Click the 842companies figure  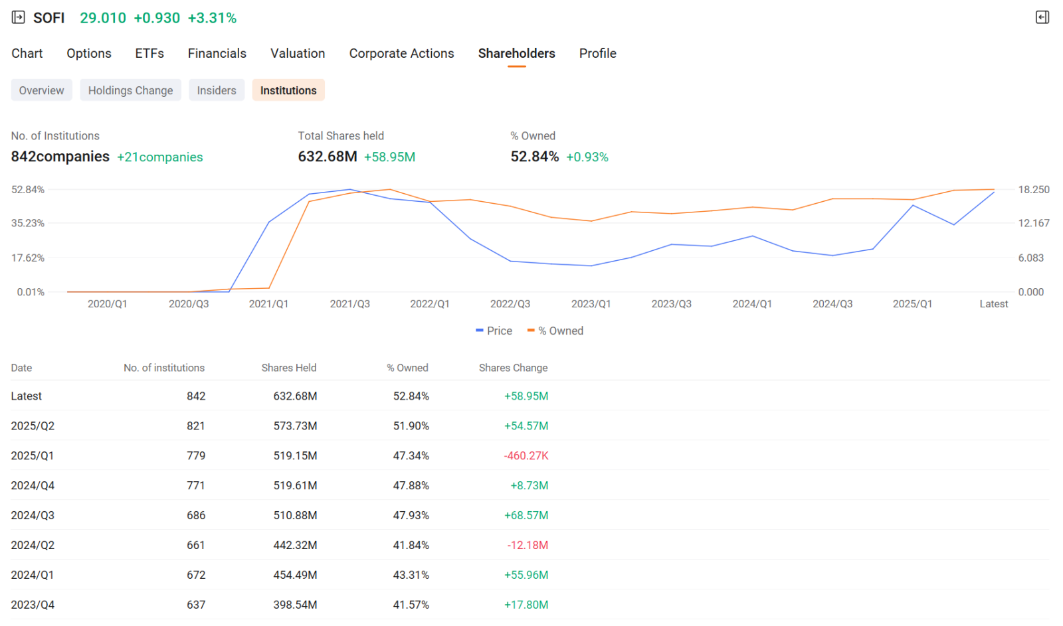click(x=60, y=157)
